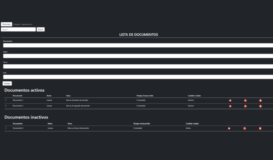
Task: Open the Contacto / reportar error link
Action: coord(23,24)
